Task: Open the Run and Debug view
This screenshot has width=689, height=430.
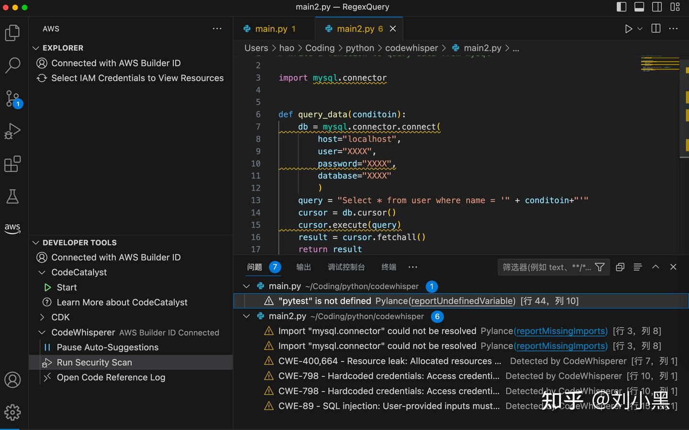Action: coord(12,131)
